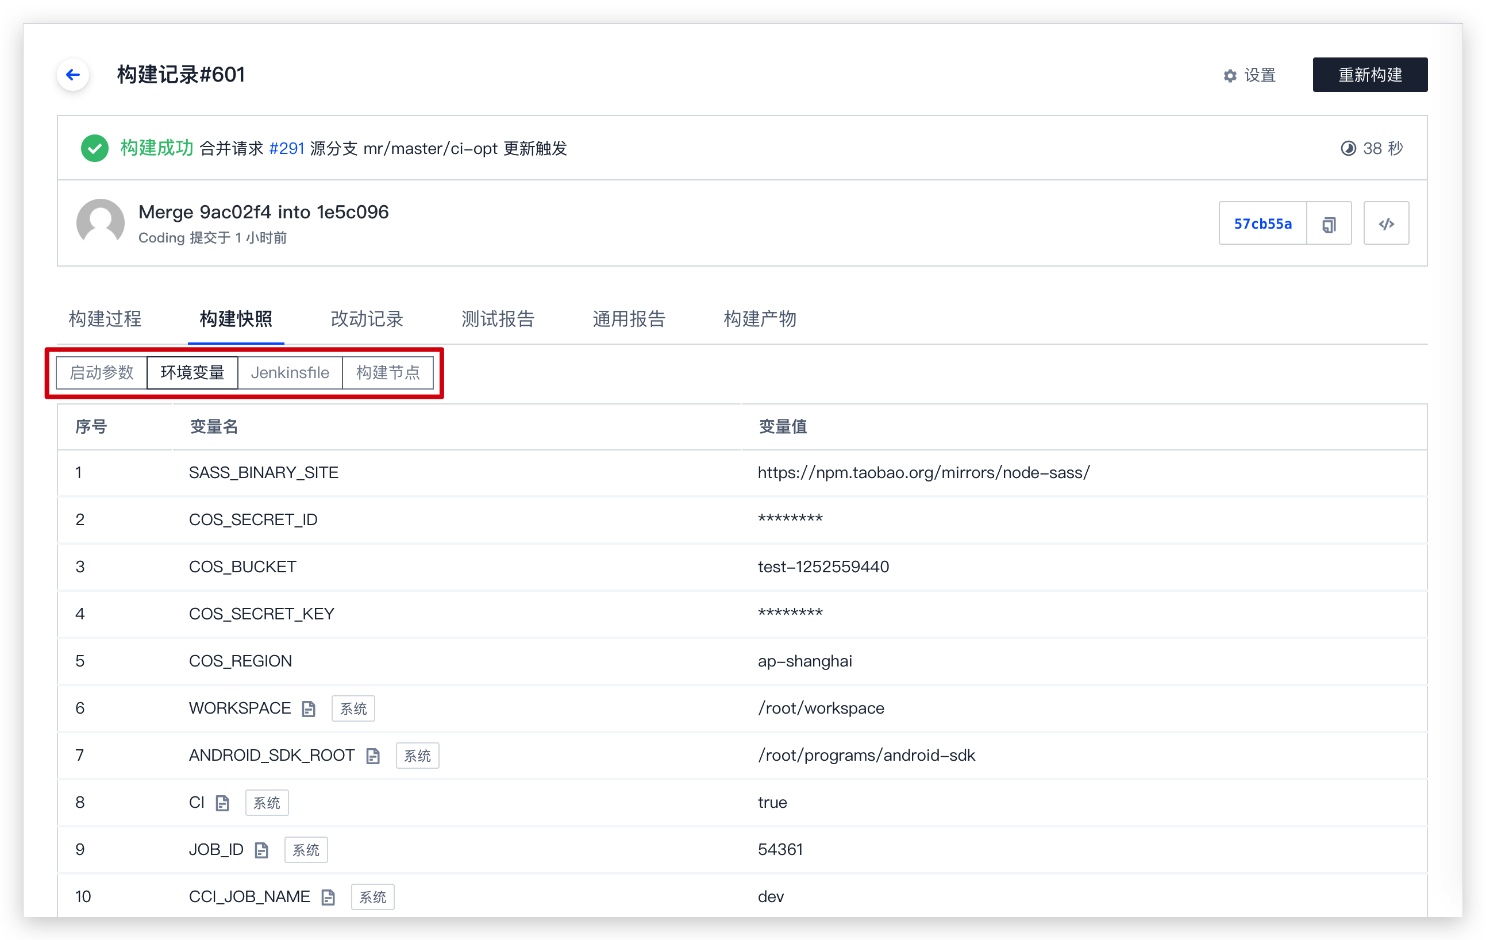Click the dev value of CCI_JOB_NAME
The image size is (1486, 940).
coord(771,897)
